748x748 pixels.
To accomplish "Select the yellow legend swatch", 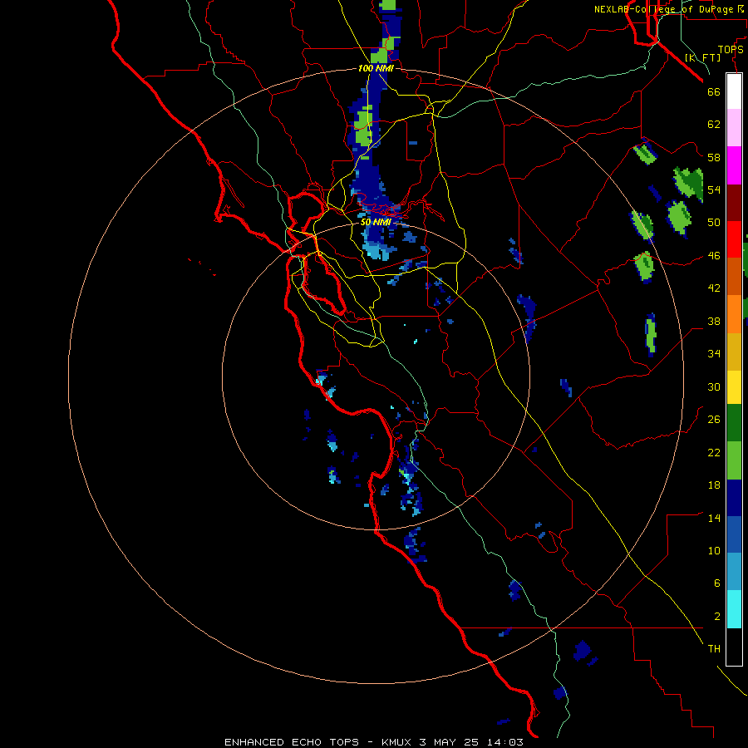I will pos(734,387).
